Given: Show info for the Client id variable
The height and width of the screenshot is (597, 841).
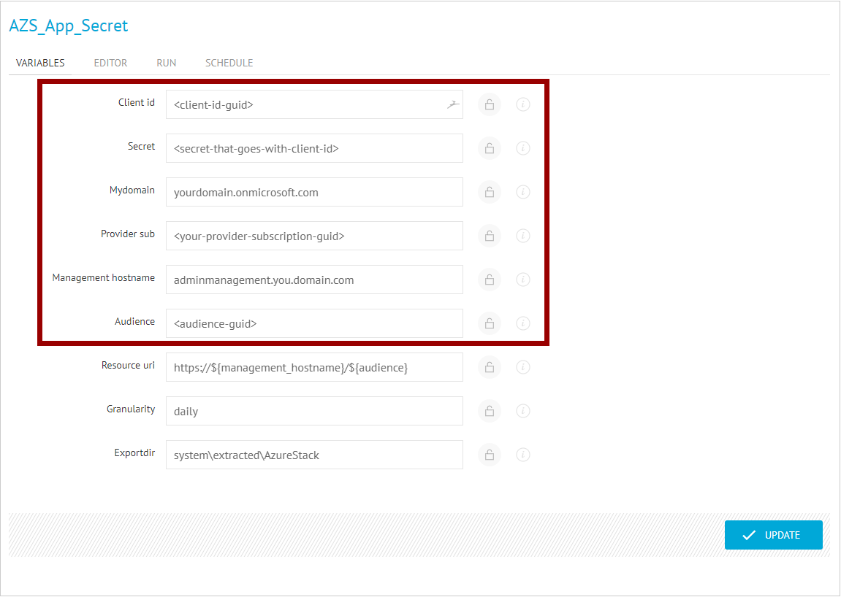Looking at the screenshot, I should 523,104.
